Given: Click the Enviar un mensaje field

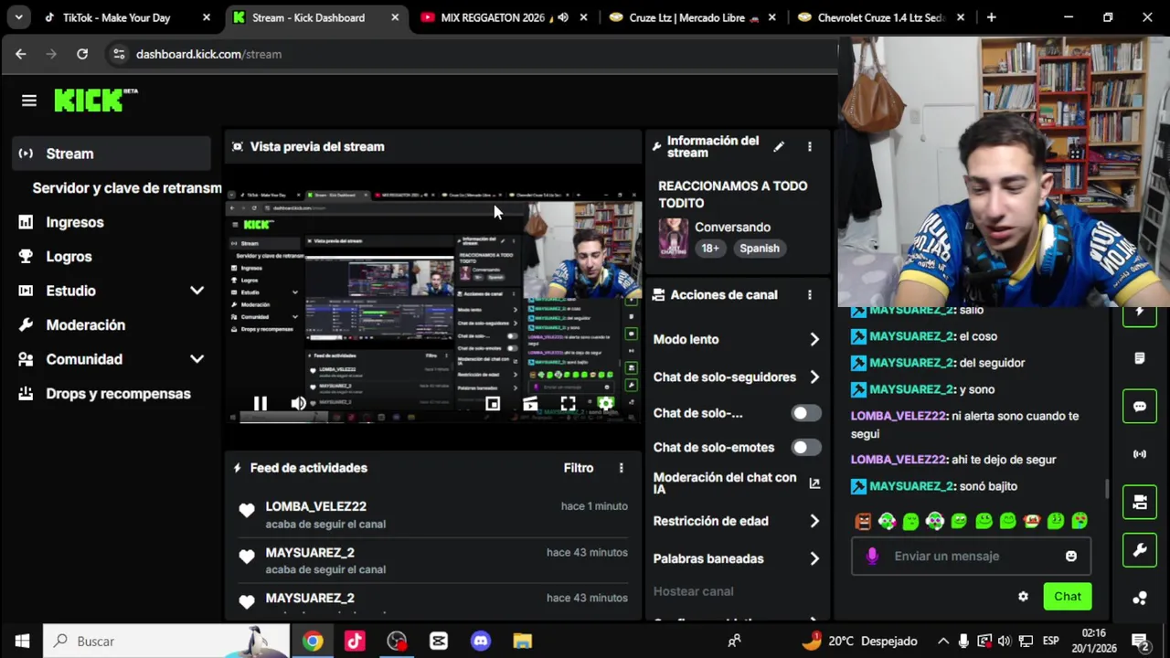Looking at the screenshot, I should pos(971,556).
